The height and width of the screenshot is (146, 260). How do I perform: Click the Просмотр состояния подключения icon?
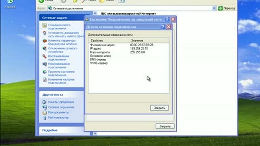(44, 72)
